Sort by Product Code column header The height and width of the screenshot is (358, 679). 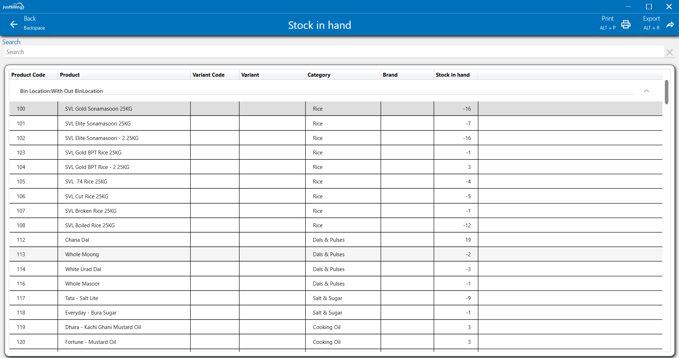point(28,75)
